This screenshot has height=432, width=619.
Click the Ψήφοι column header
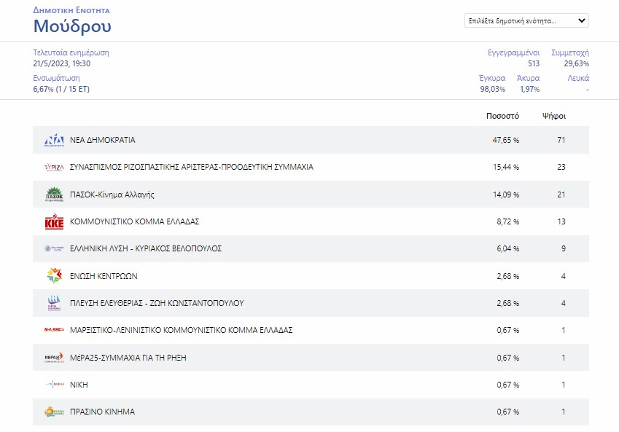(x=554, y=116)
